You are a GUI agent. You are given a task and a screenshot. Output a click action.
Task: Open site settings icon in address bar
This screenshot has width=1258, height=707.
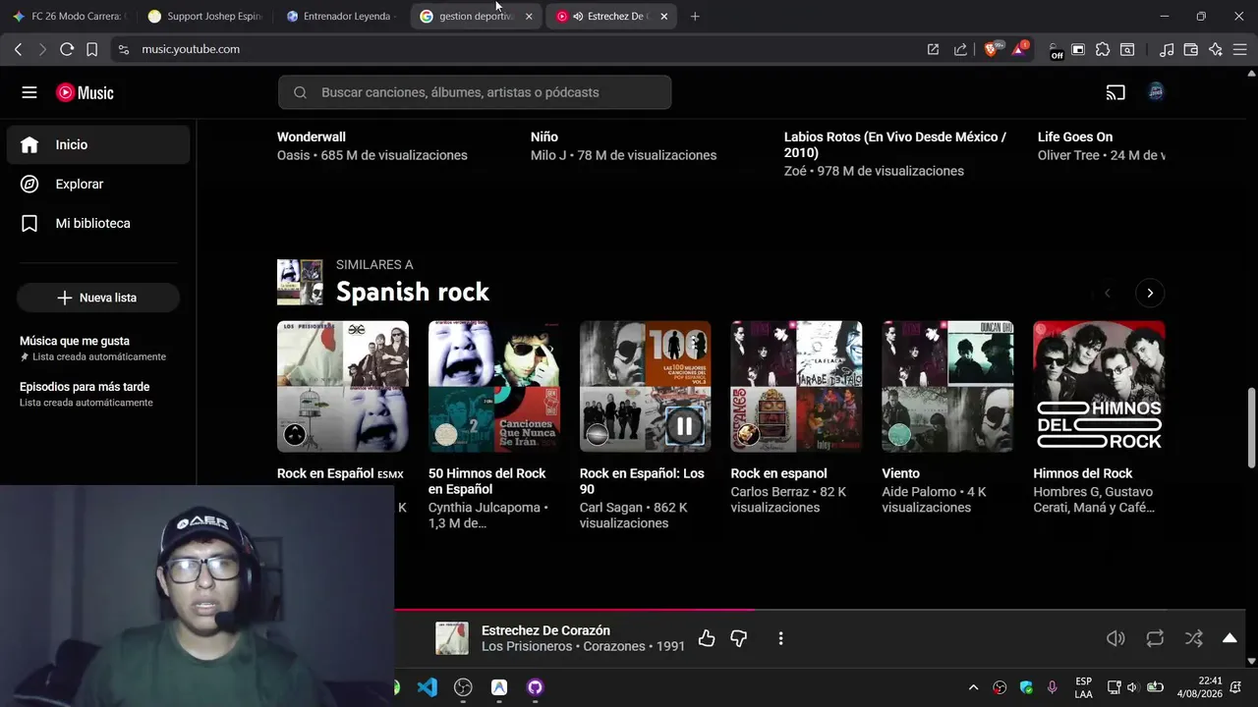(x=123, y=49)
